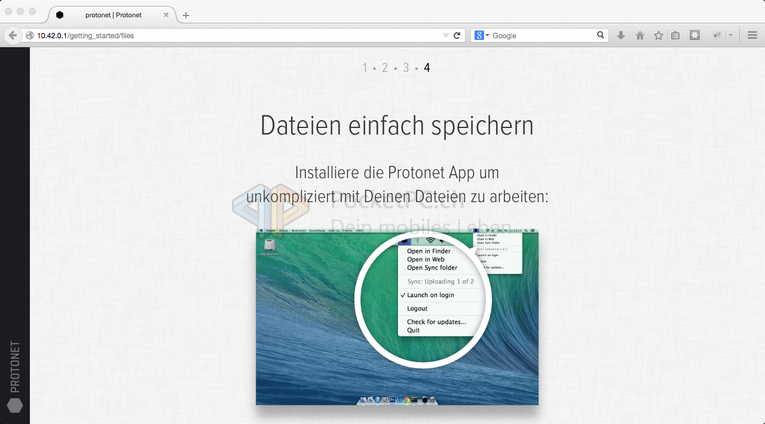This screenshot has height=424, width=765.
Task: Show the bookmarks list
Action: 675,35
